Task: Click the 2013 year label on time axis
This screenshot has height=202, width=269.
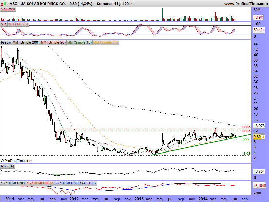Action: point(139,199)
